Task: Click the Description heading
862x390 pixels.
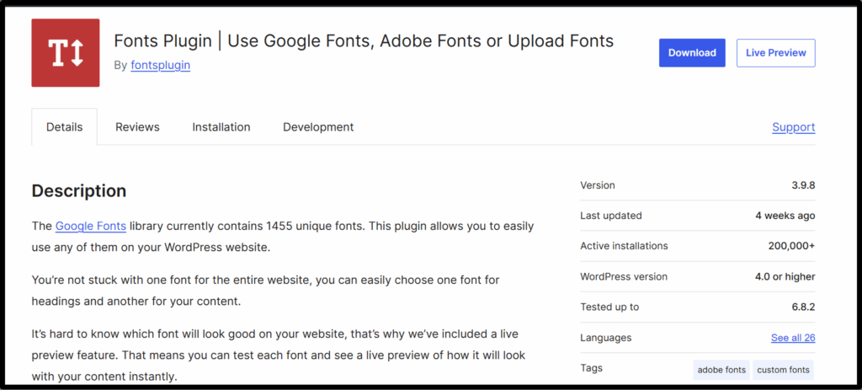Action: pyautogui.click(x=79, y=191)
